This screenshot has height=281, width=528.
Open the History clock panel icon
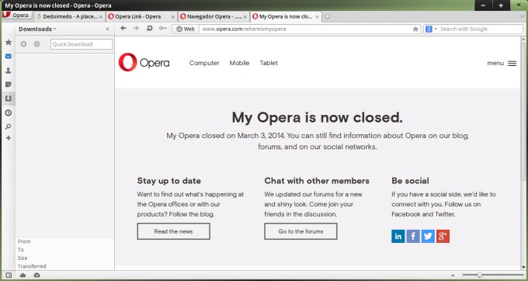pyautogui.click(x=9, y=113)
